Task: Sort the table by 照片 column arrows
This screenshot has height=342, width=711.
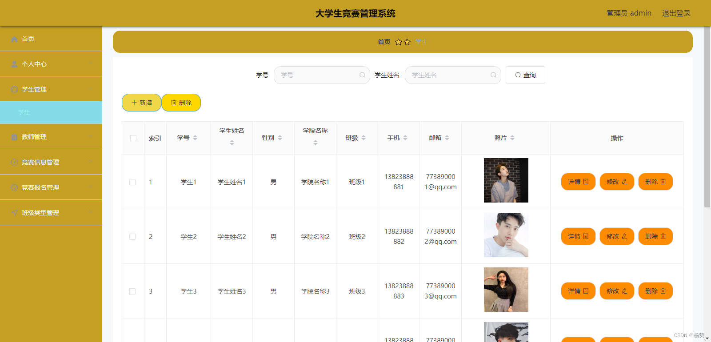Action: click(512, 138)
